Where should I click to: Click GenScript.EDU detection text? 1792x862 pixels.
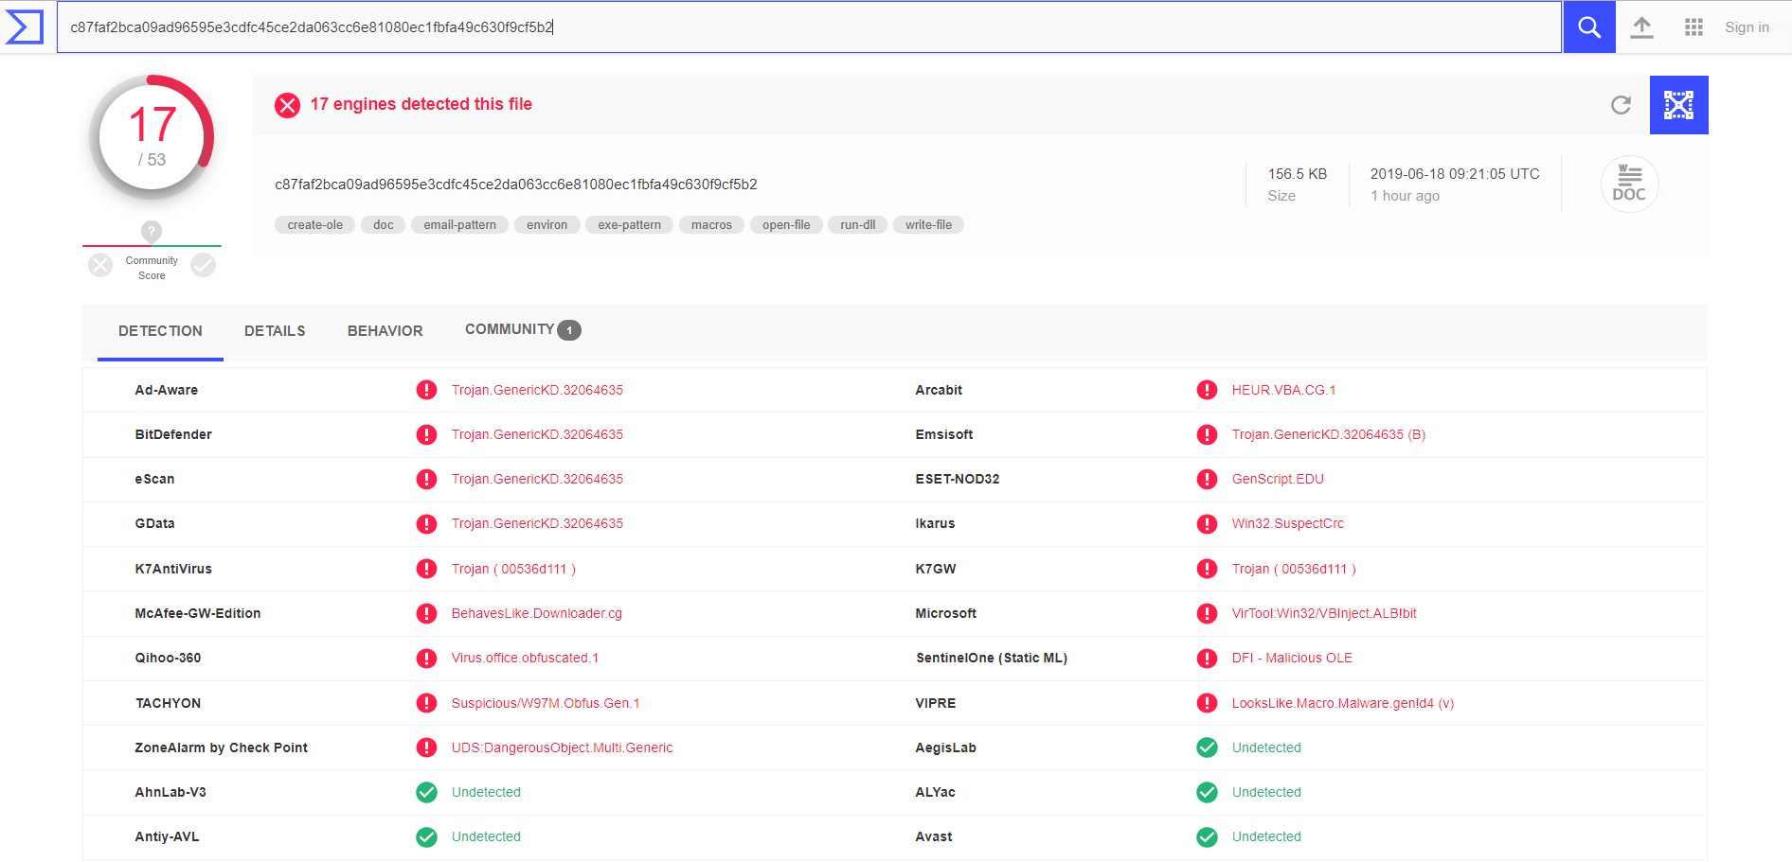click(x=1278, y=479)
